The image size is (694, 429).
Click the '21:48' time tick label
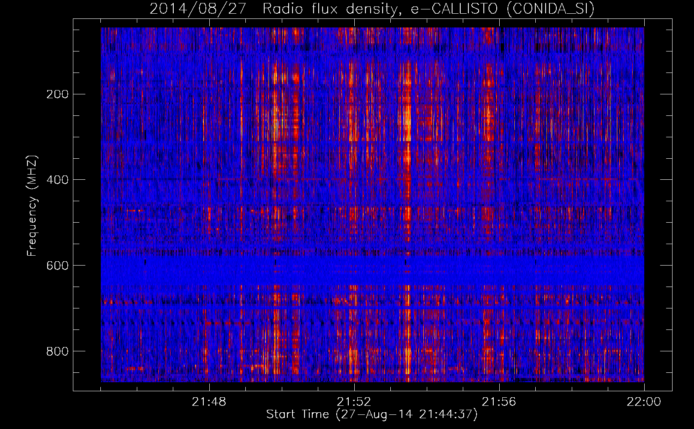(x=209, y=402)
